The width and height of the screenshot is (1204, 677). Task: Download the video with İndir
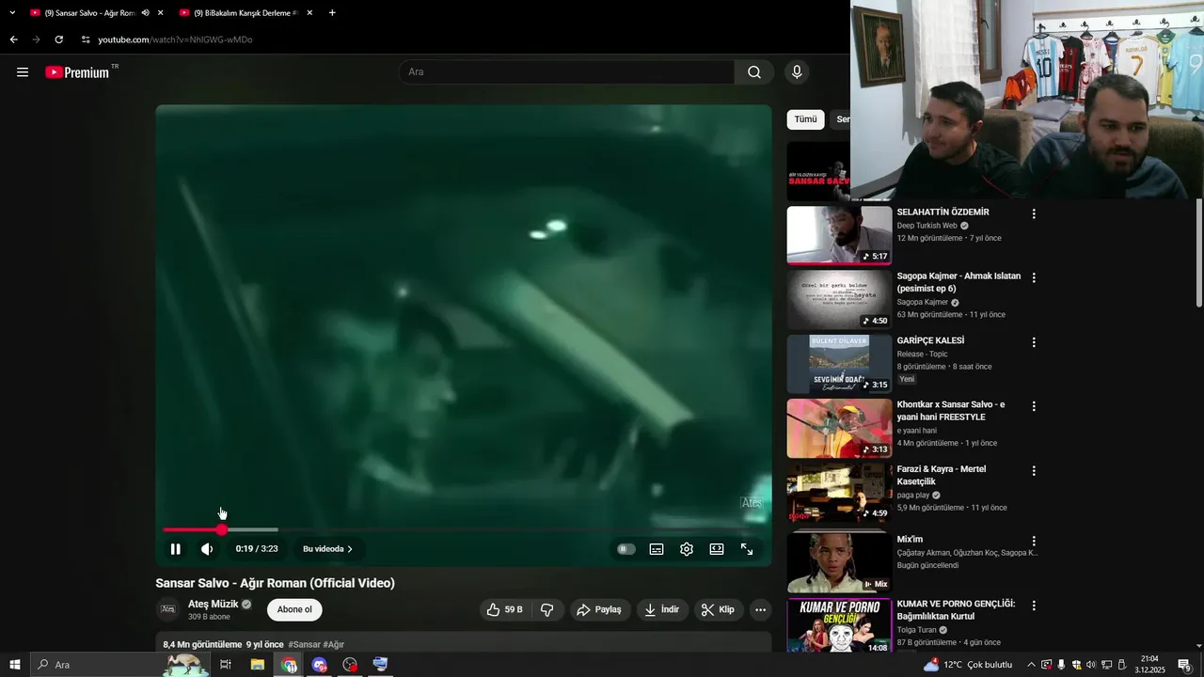click(662, 609)
